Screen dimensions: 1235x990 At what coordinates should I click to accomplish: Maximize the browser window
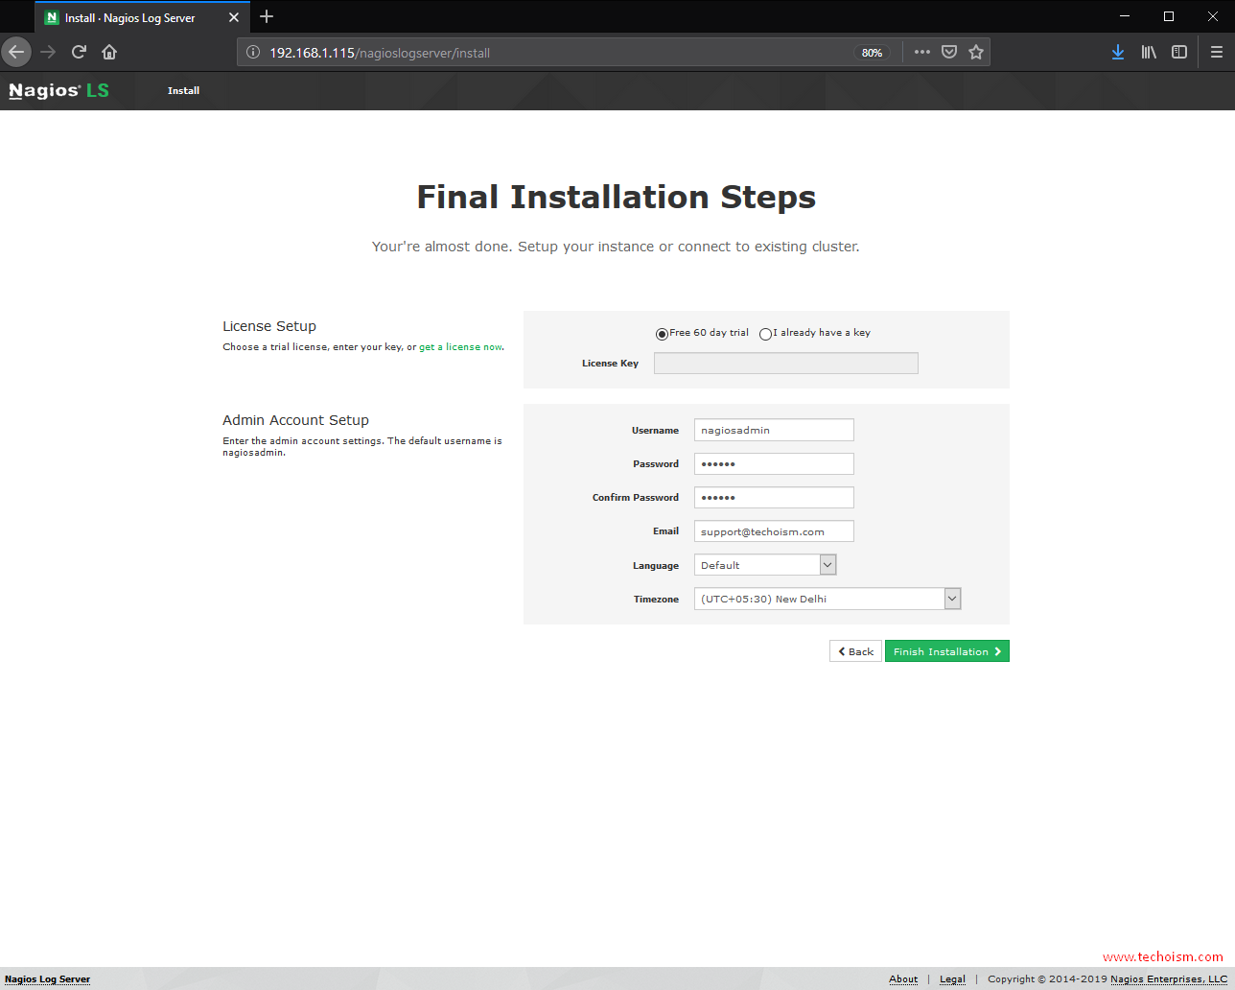(1169, 16)
